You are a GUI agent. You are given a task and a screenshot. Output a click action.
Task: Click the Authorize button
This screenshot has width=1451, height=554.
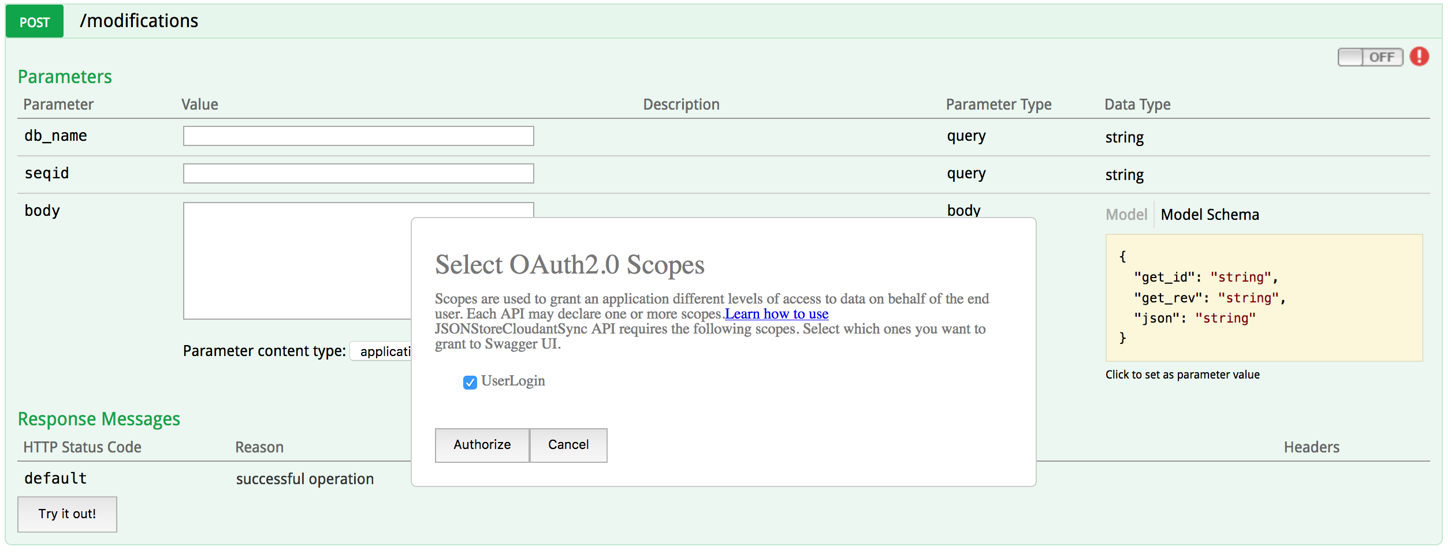coord(482,445)
